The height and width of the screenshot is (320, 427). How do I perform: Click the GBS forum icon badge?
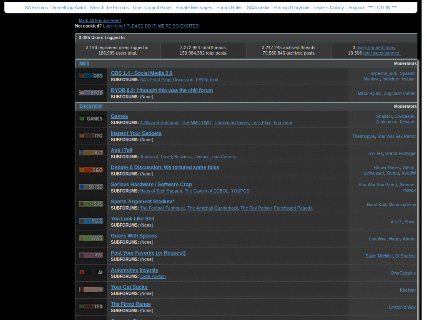point(91,76)
